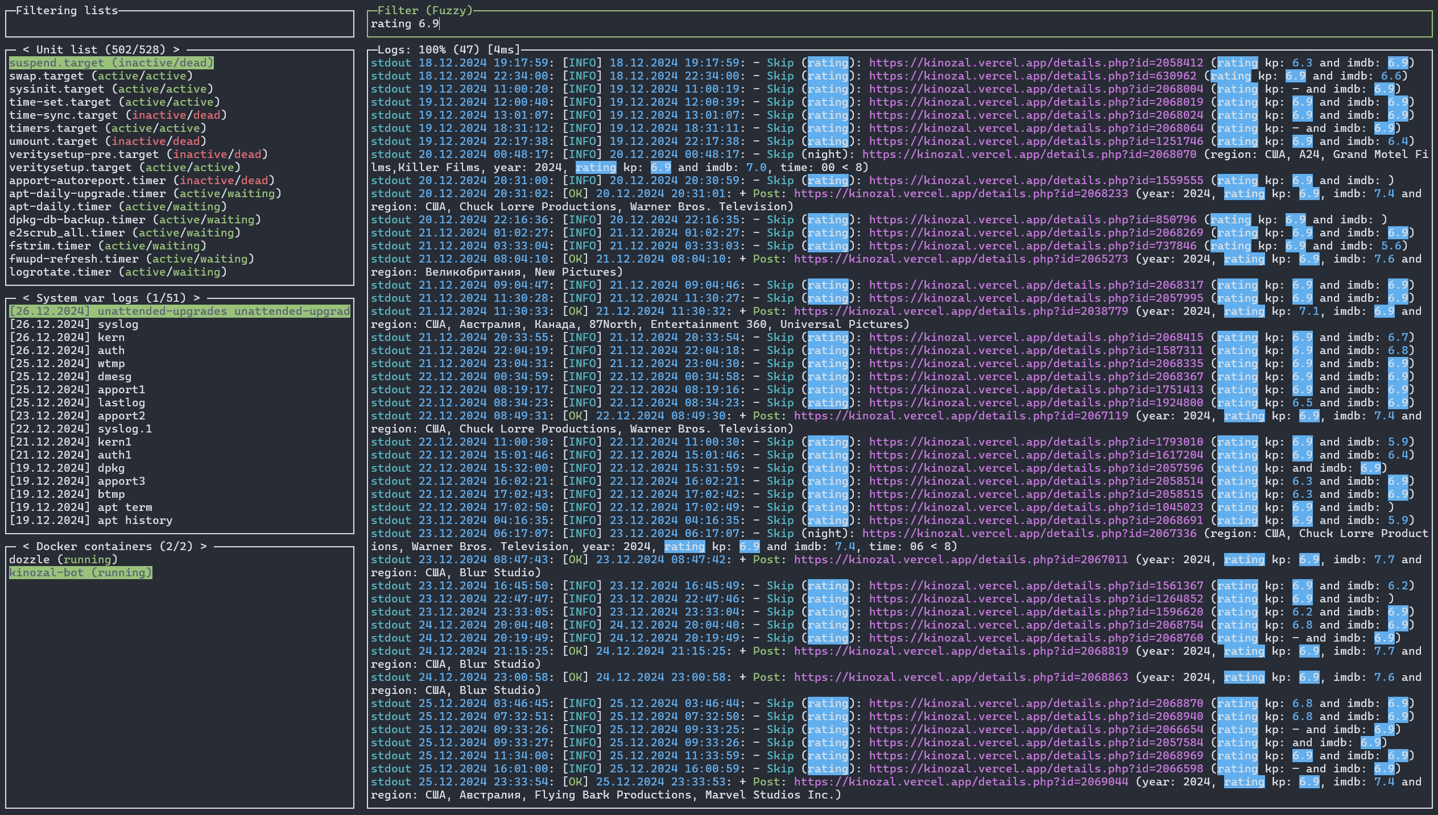Open the apt history log
The image size is (1438, 815).
(91, 521)
